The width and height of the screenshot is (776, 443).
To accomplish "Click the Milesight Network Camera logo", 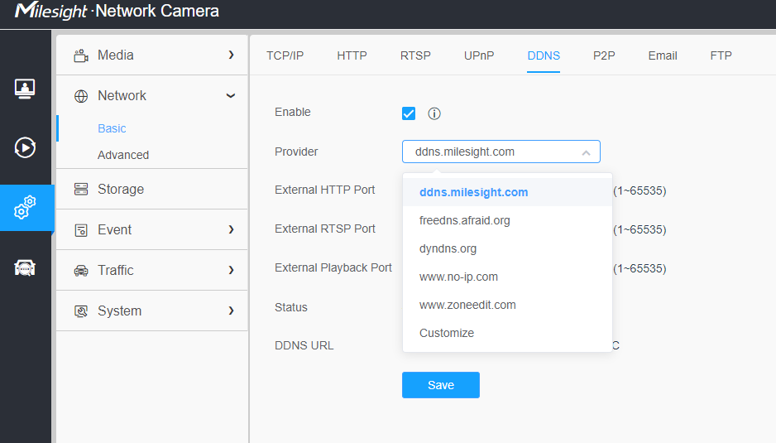I will coord(117,11).
